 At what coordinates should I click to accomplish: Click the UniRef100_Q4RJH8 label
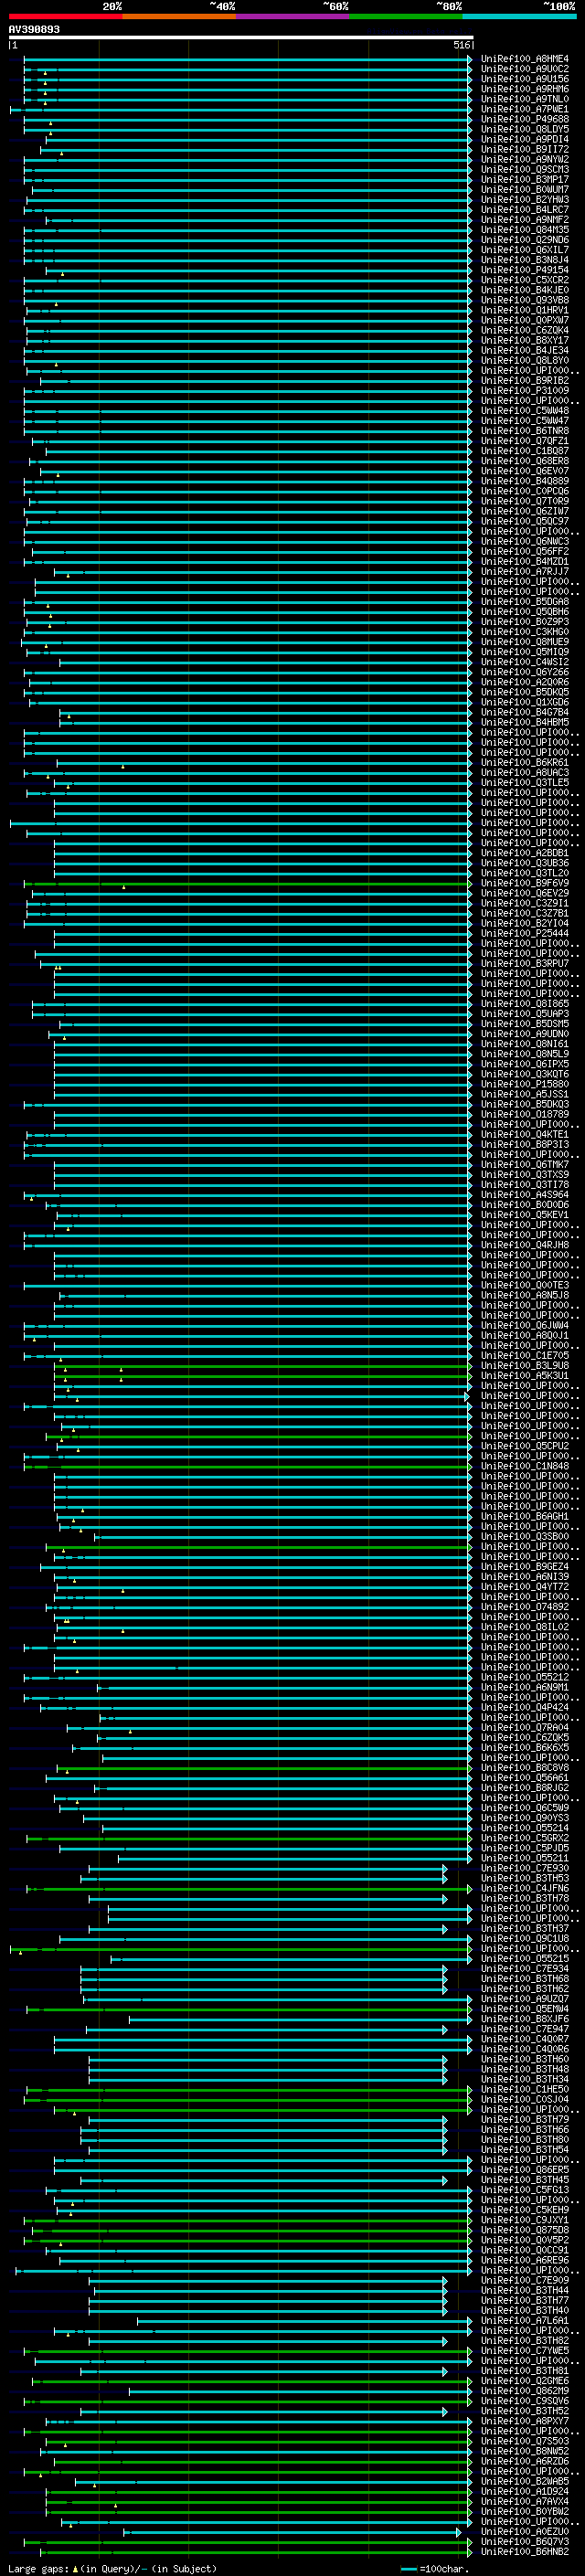coord(525,1245)
